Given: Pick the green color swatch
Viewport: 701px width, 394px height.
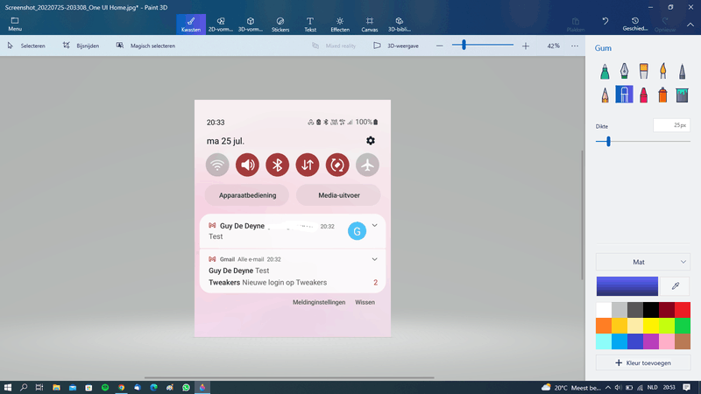Looking at the screenshot, I should pyautogui.click(x=683, y=325).
